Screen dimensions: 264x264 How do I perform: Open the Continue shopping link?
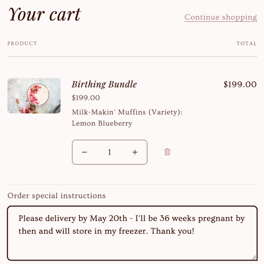point(221,17)
